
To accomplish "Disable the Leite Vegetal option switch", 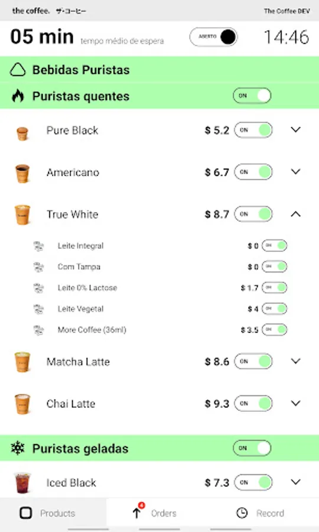I will (x=275, y=309).
